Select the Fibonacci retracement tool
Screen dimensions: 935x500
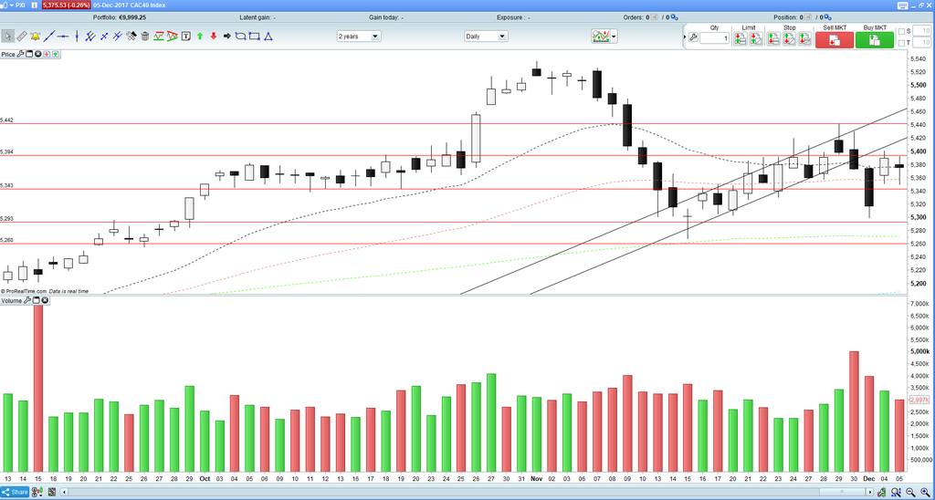tap(159, 36)
